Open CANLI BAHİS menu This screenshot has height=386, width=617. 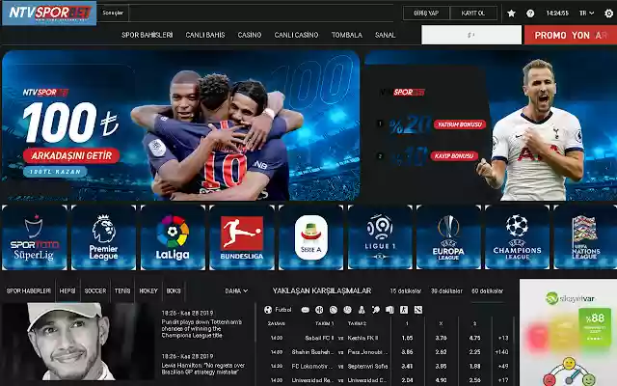(205, 35)
